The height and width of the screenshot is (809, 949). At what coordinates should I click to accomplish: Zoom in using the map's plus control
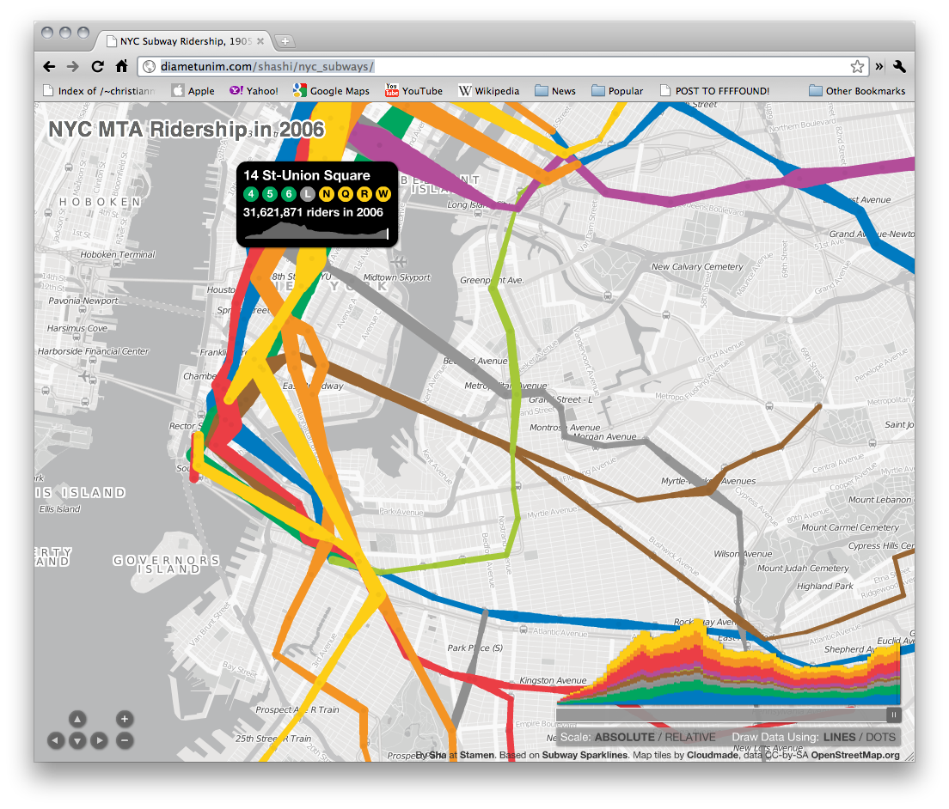(x=124, y=719)
